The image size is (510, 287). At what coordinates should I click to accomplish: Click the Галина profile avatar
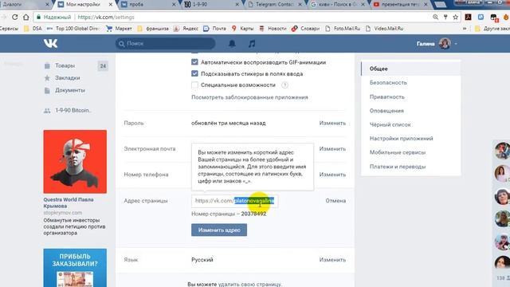click(x=445, y=43)
